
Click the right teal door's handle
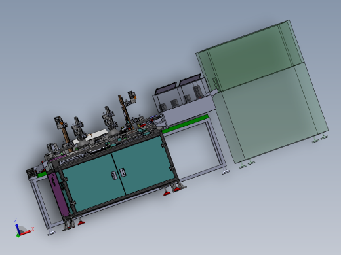pos(123,172)
